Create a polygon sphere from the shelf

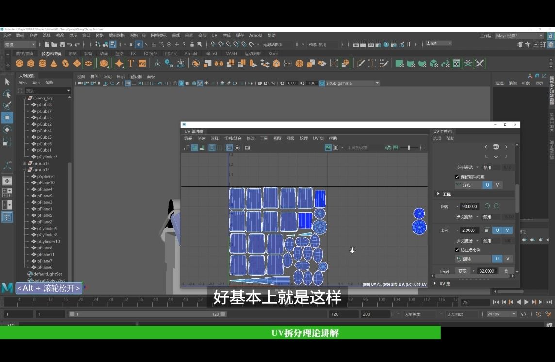pos(19,63)
